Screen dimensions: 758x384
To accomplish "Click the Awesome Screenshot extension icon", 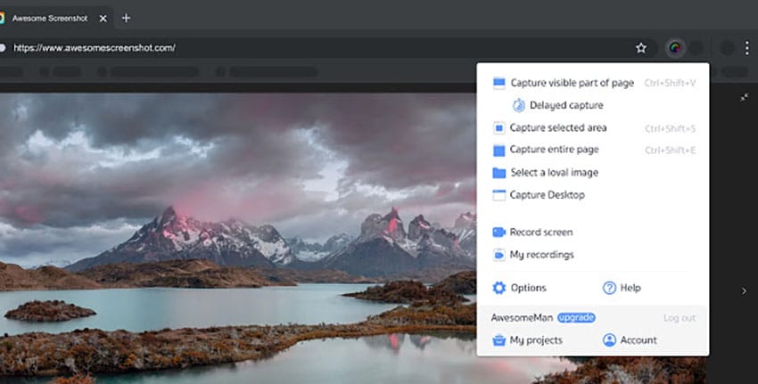I will coord(675,48).
